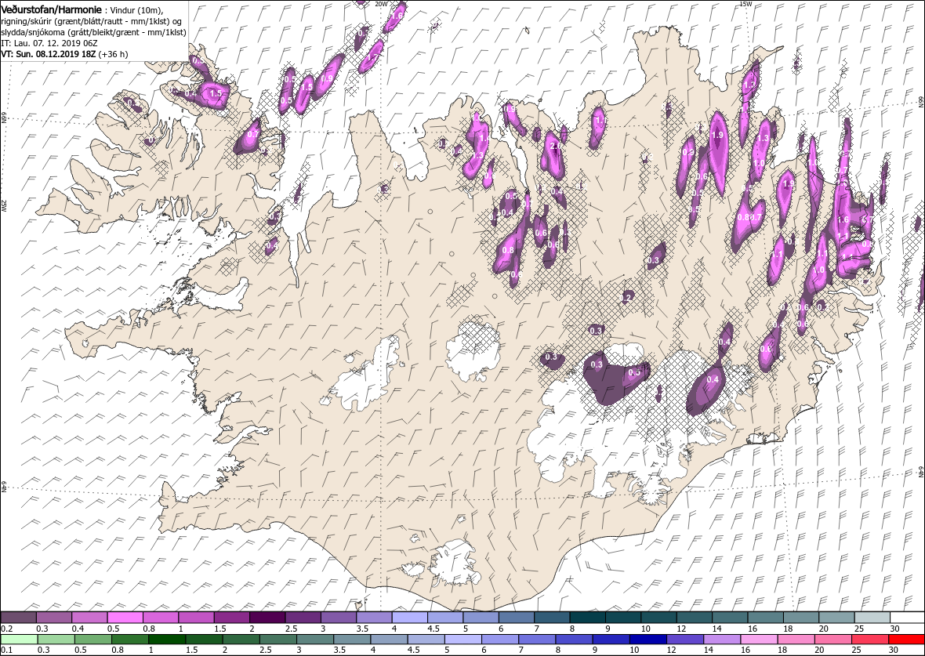Pick the bright pink 0.5 swatch in purple legend
This screenshot has width=925, height=656.
click(125, 618)
